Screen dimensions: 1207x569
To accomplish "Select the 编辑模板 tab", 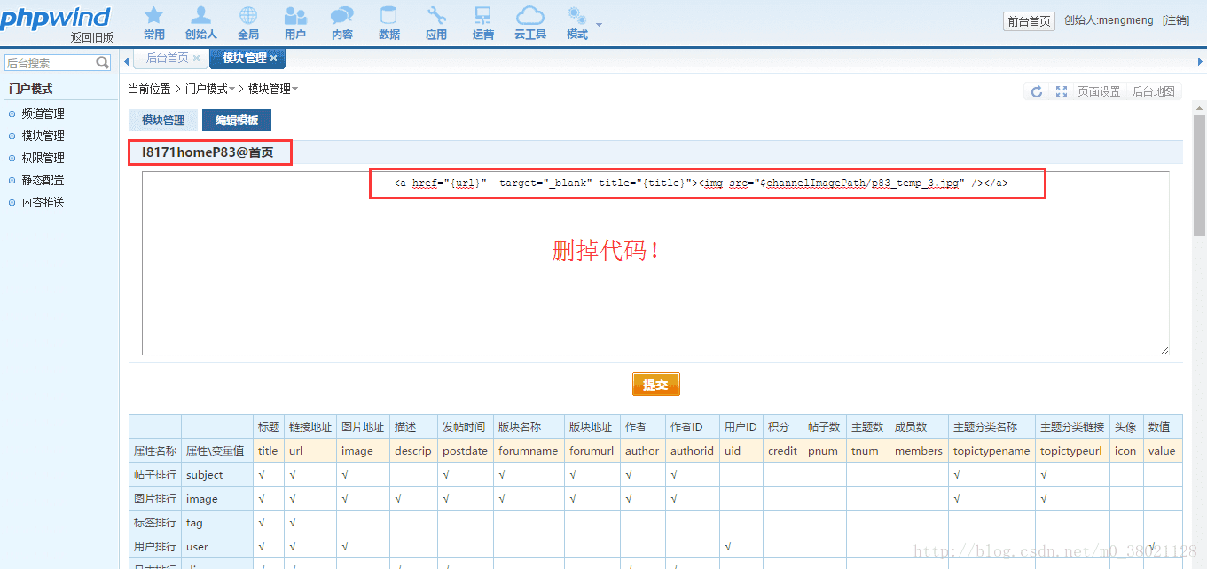I will 237,121.
